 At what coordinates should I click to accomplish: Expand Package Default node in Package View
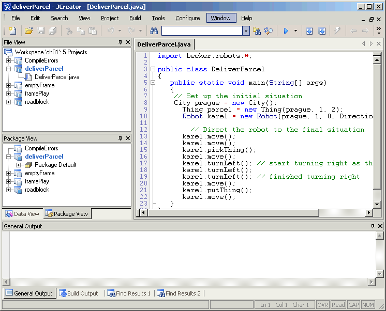pos(19,165)
